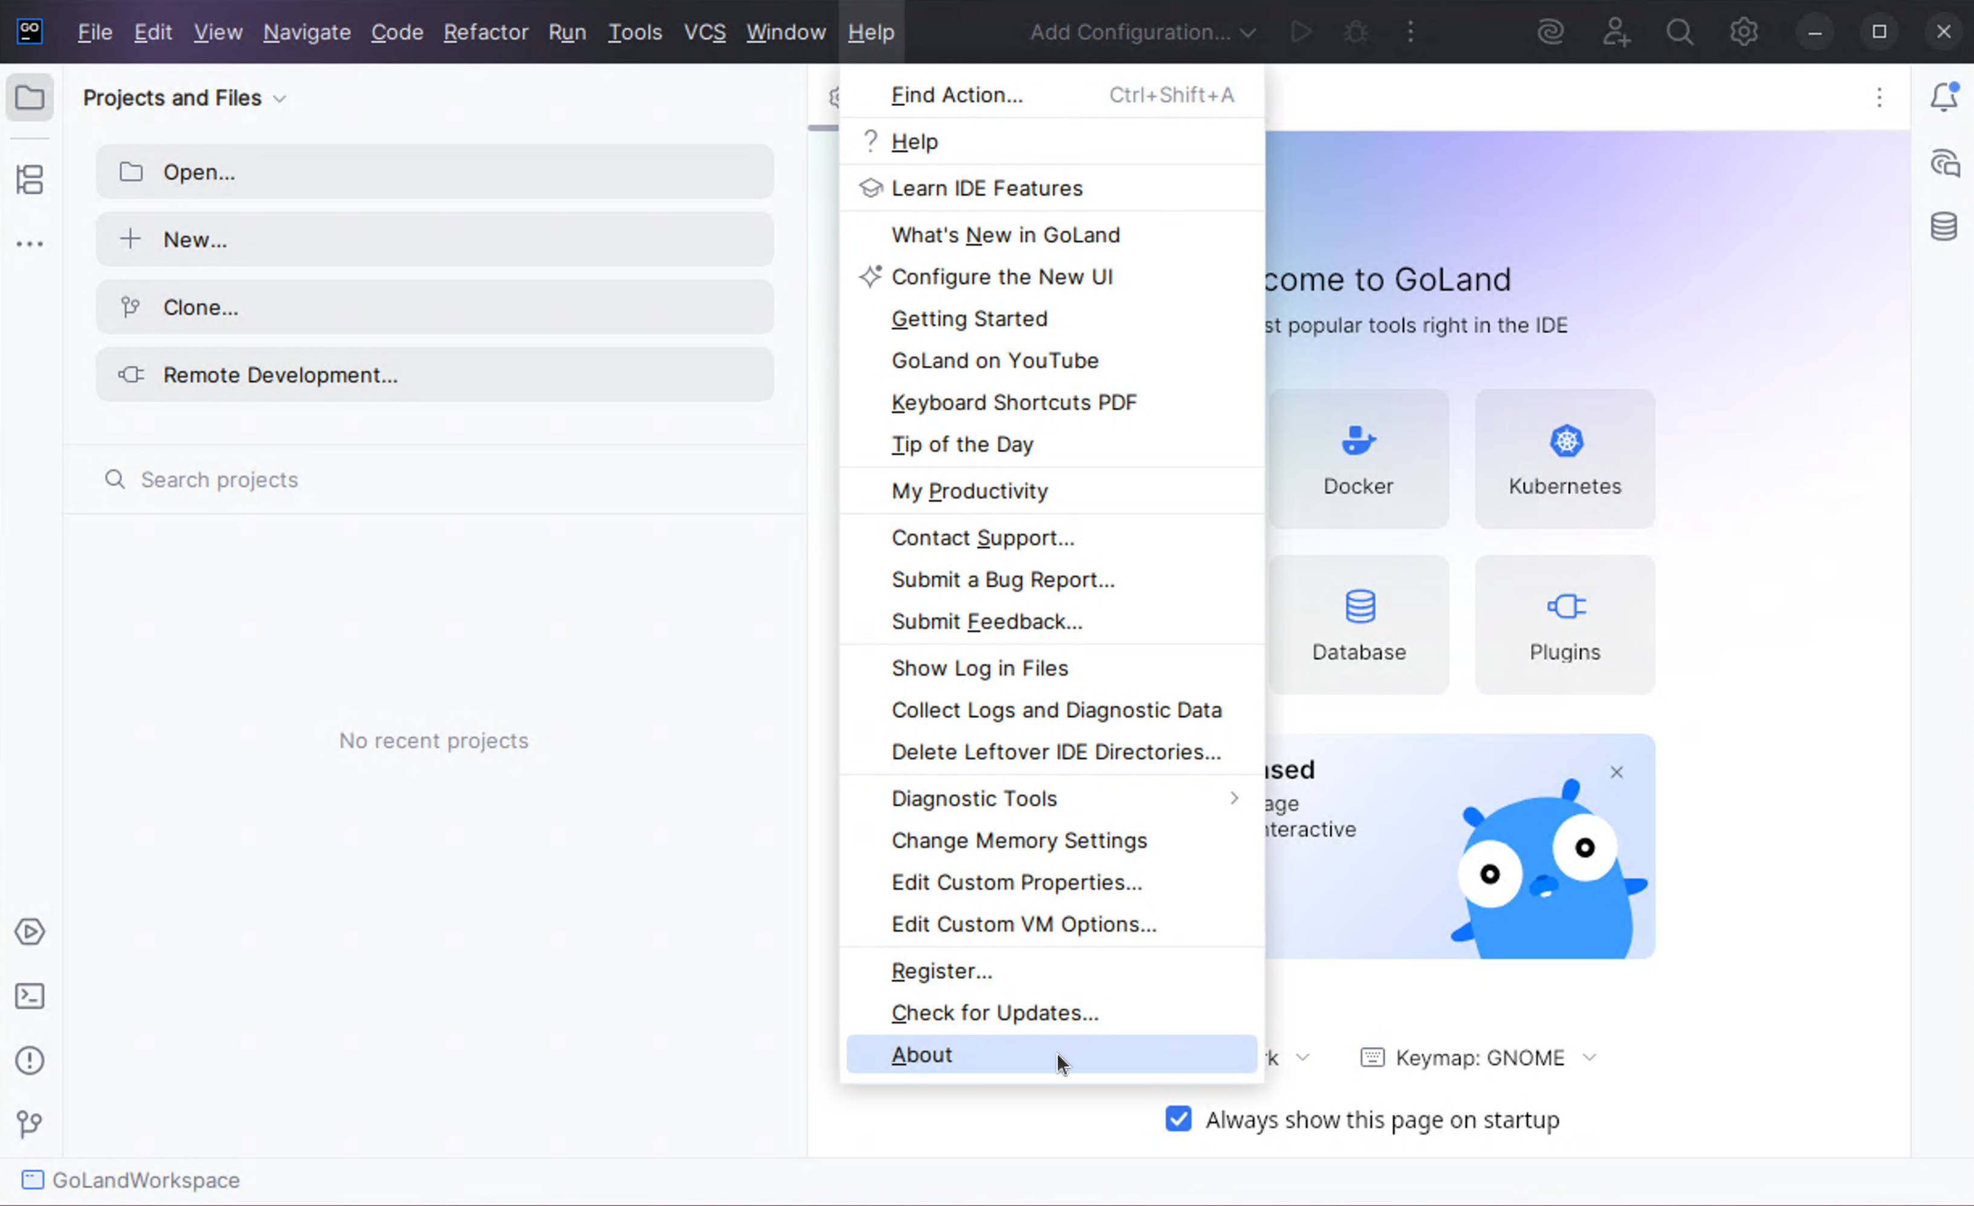Viewport: 1974px width, 1206px height.
Task: Open the Terminal tool window icon
Action: pyautogui.click(x=30, y=996)
